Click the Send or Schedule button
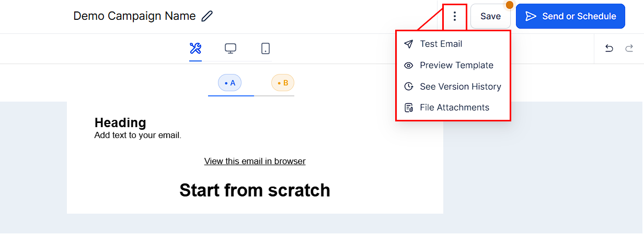644x235 pixels. pos(570,16)
